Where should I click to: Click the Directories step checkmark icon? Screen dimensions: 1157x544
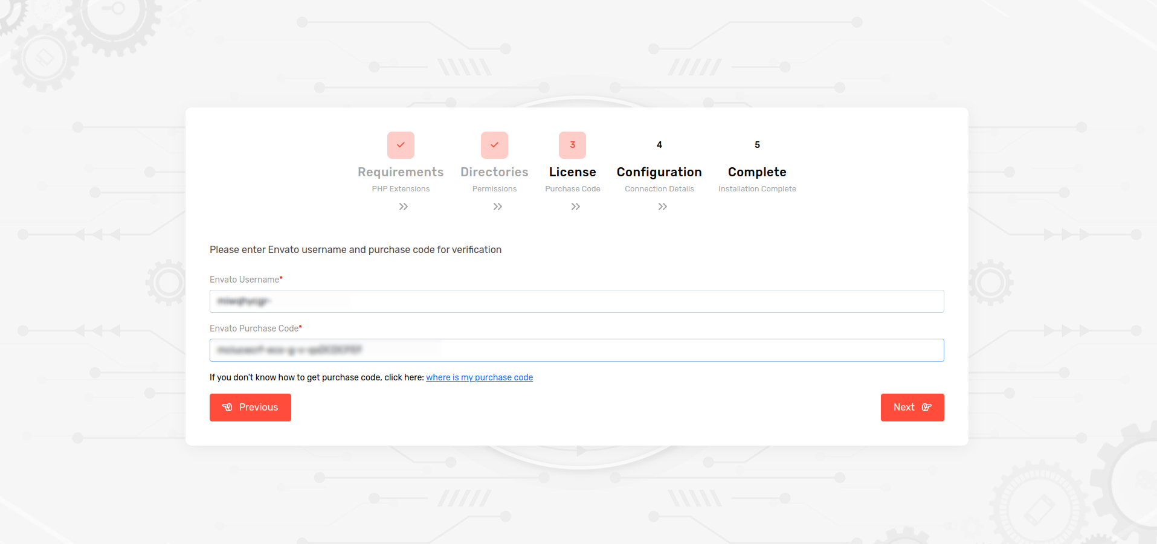pos(494,145)
